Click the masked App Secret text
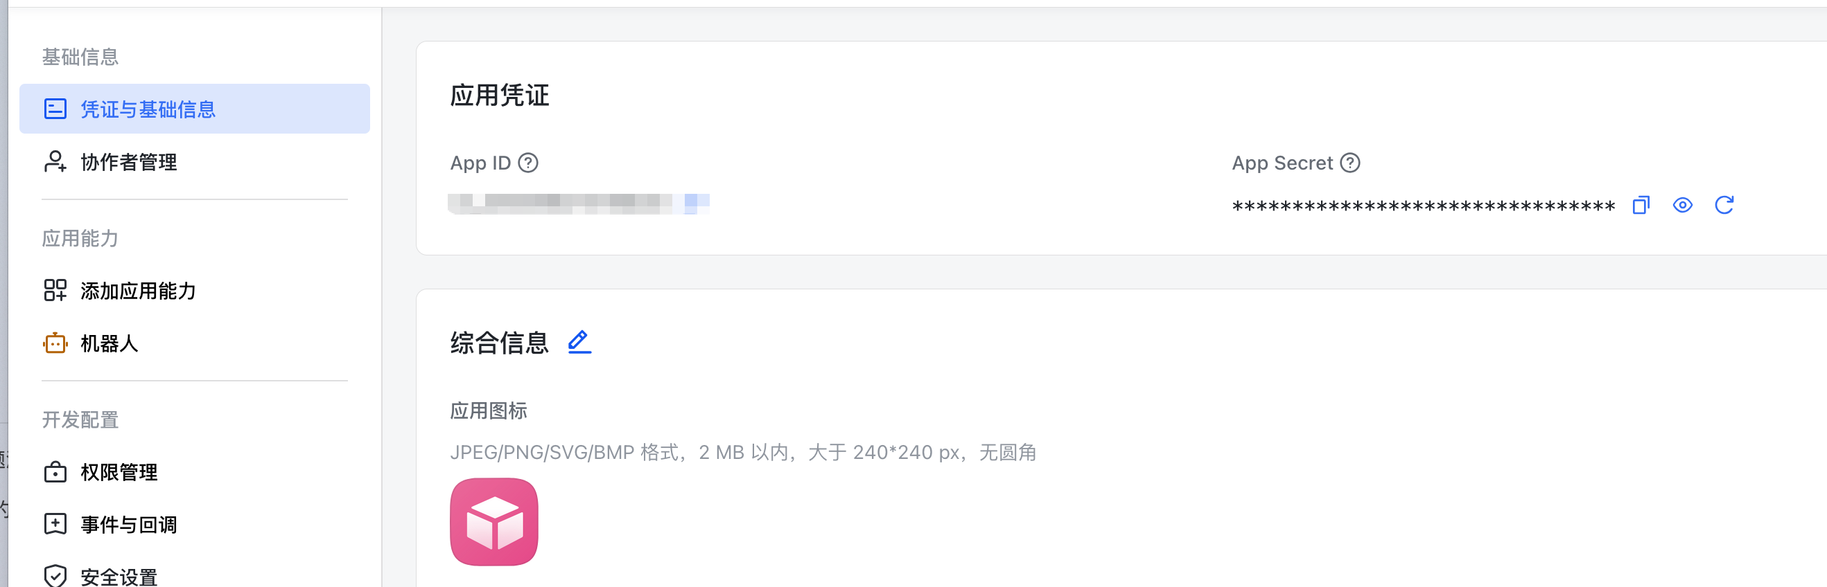This screenshot has width=1827, height=587. tap(1424, 206)
